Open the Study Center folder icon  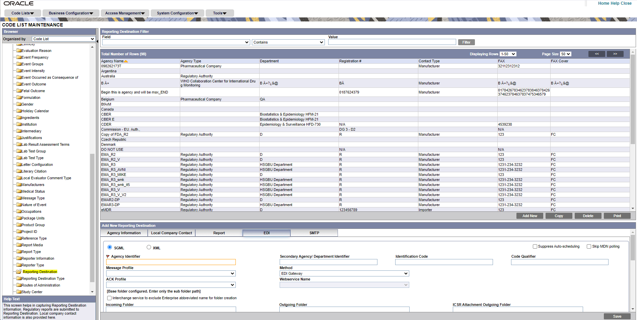pos(19,292)
